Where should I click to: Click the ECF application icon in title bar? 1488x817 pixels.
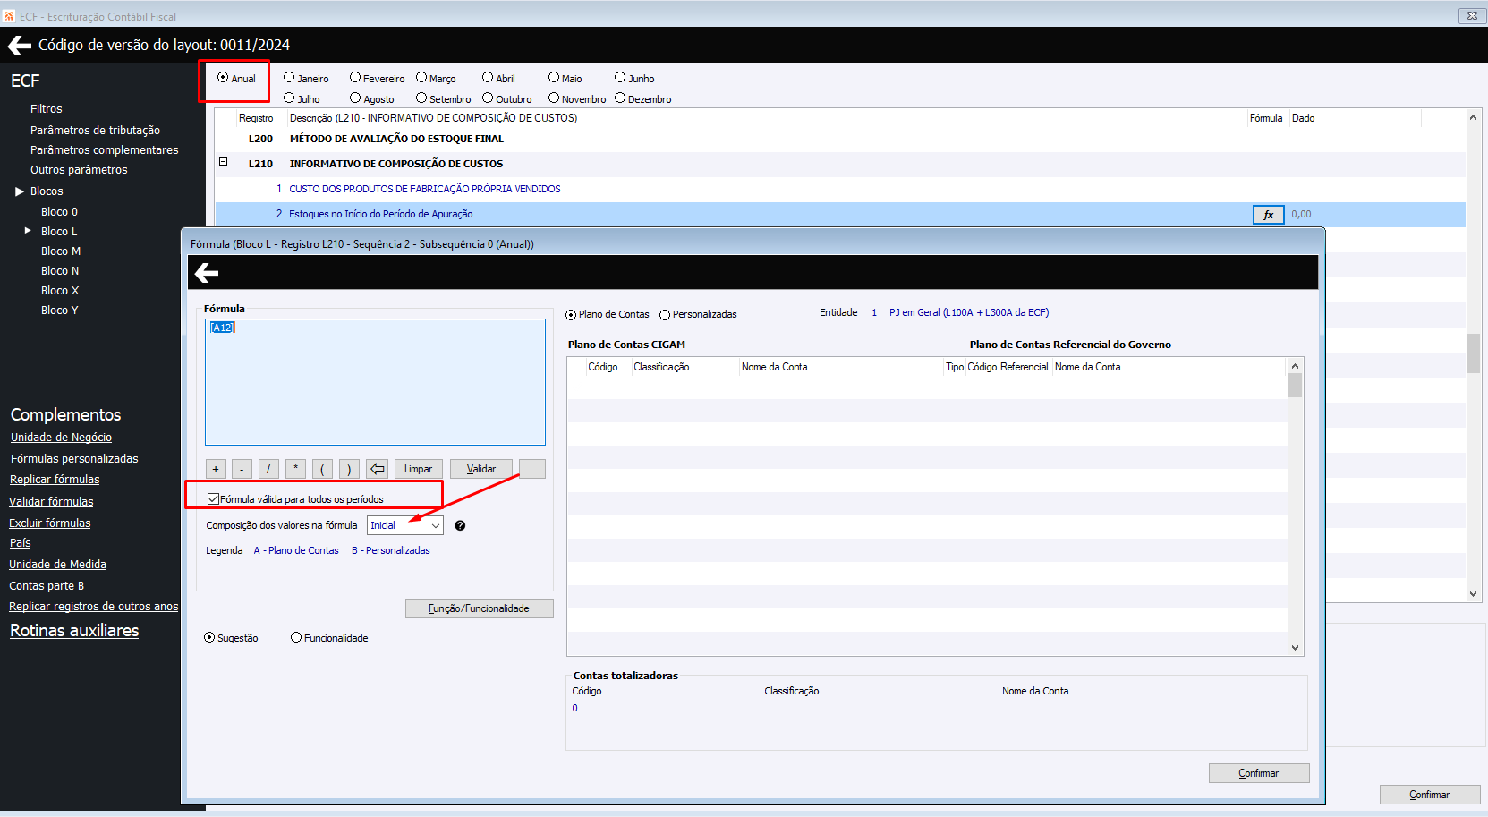[x=10, y=16]
